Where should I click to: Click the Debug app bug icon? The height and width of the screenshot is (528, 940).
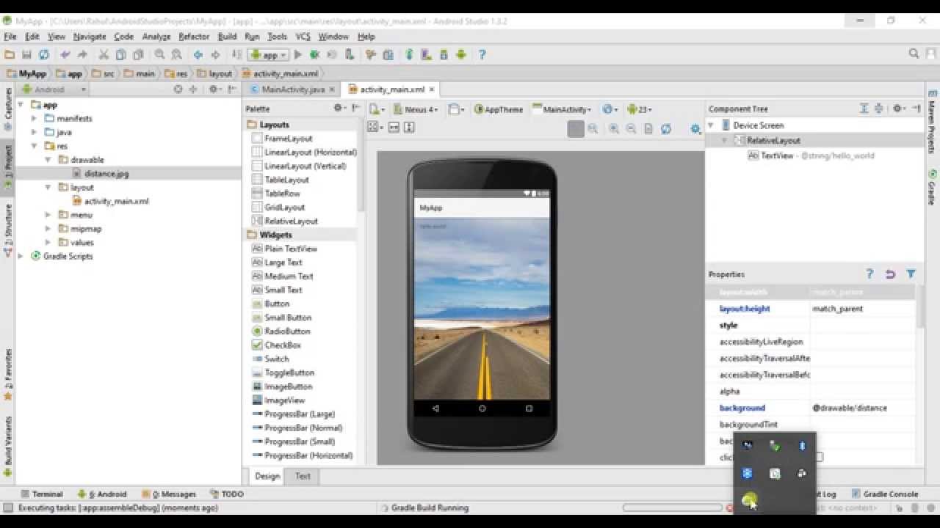tap(314, 54)
